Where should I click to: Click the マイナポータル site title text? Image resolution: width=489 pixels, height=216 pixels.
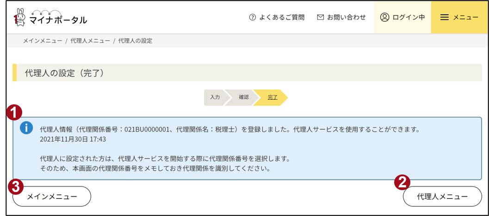[58, 20]
